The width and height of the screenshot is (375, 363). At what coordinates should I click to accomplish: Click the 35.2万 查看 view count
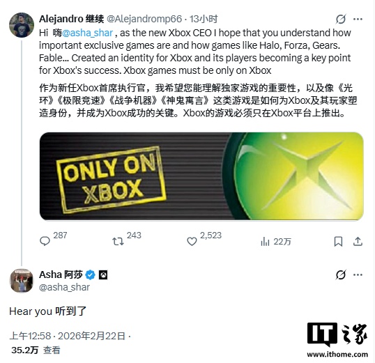pos(36,350)
